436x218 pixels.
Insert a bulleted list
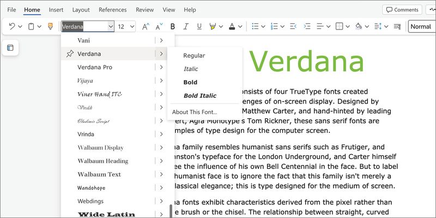(255, 26)
